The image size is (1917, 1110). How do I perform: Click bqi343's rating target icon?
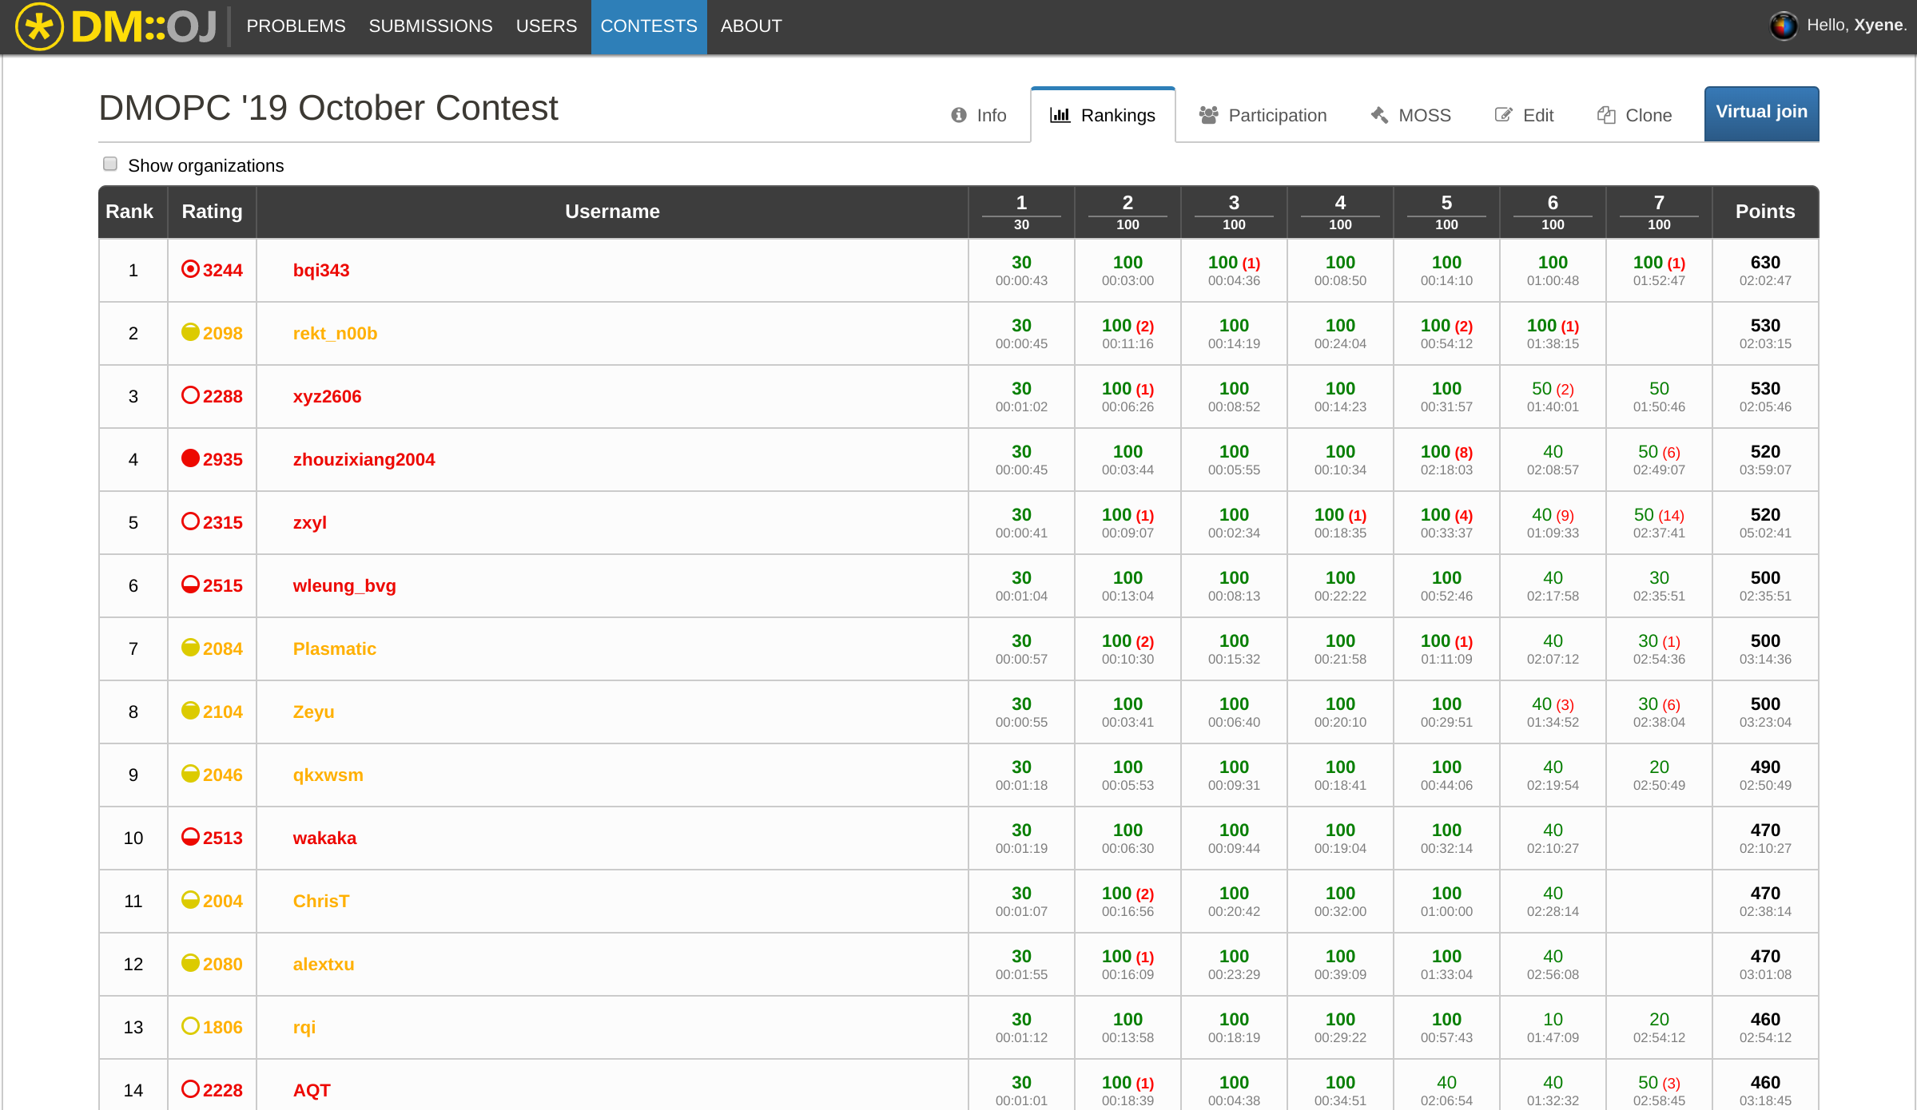pos(190,269)
